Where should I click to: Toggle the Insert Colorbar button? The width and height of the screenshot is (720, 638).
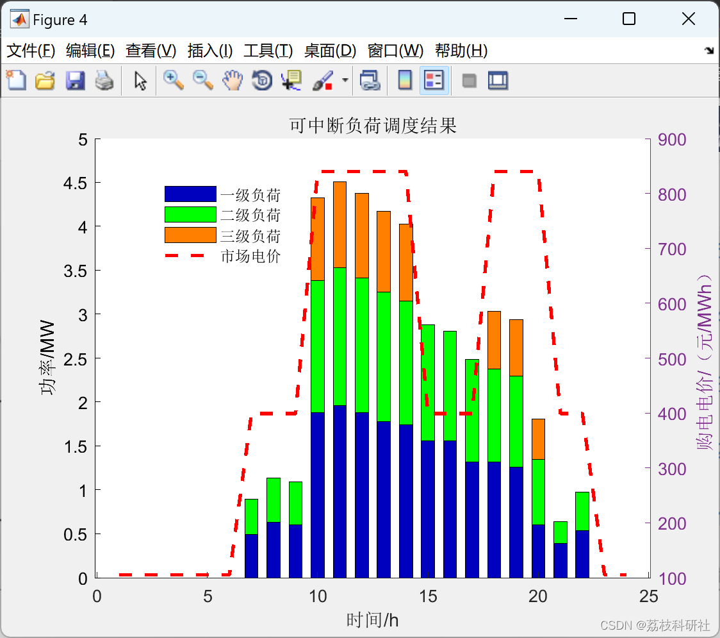coord(405,80)
